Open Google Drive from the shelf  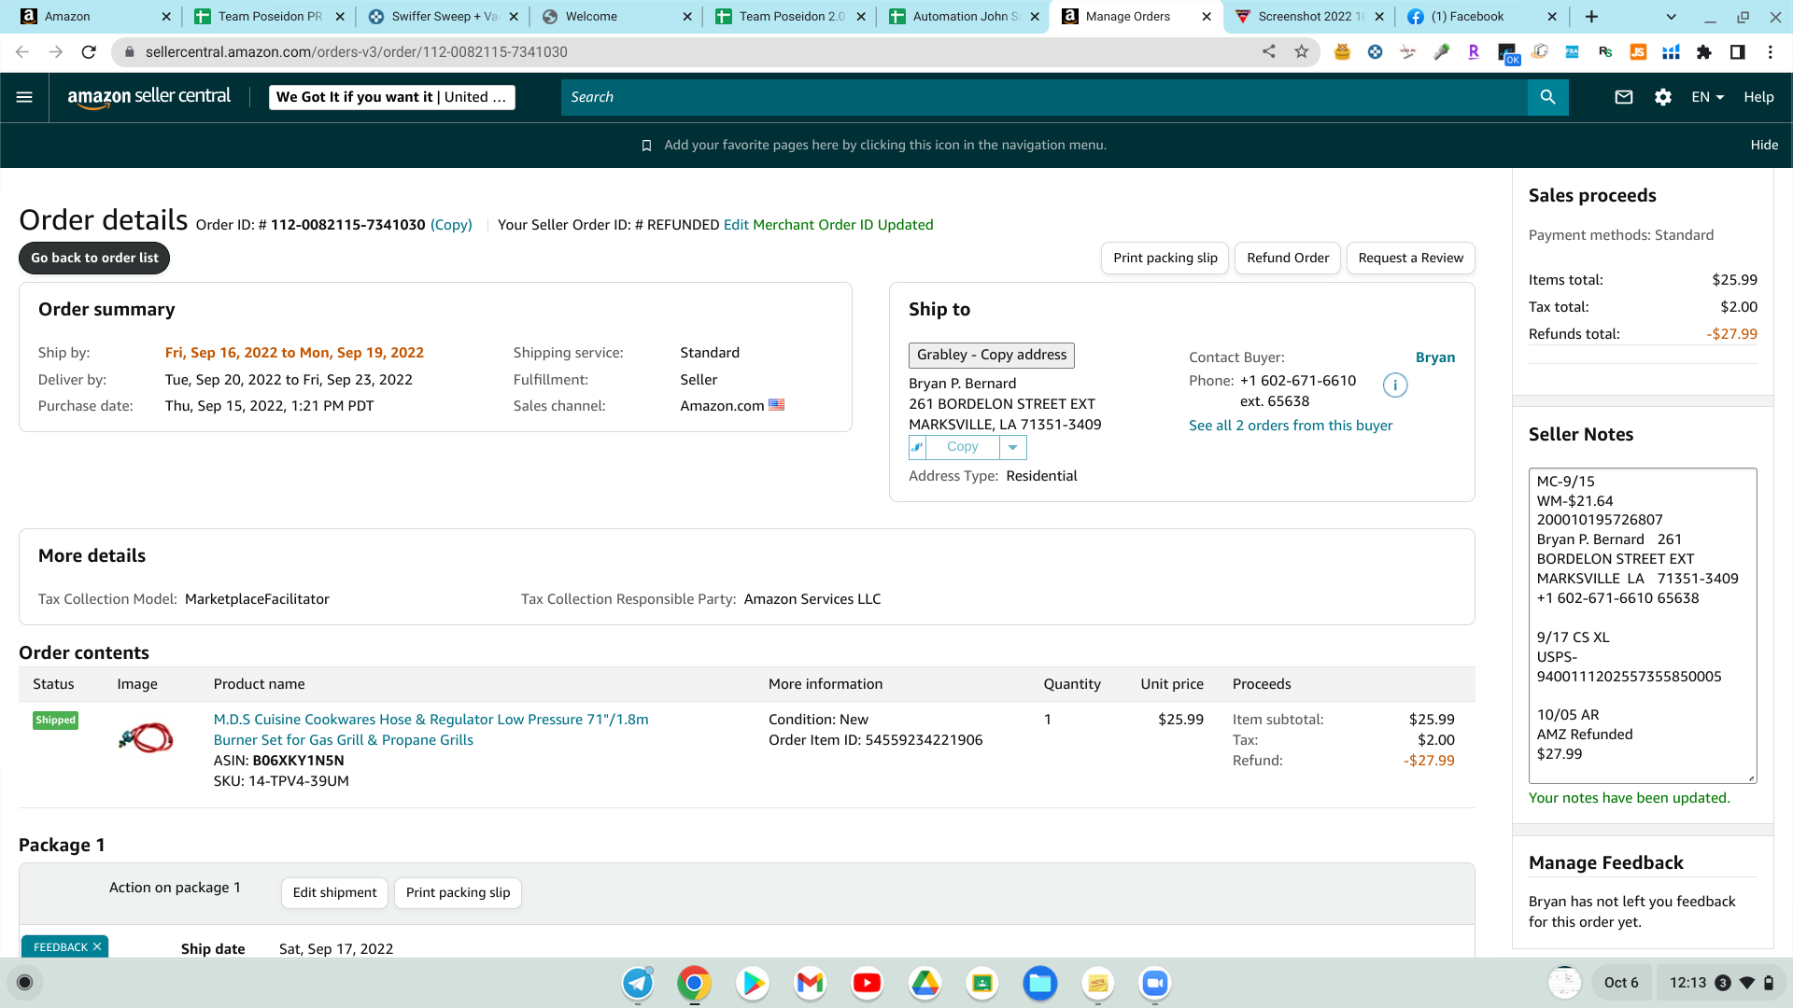click(x=925, y=983)
